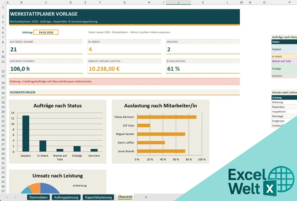
Task: Click the Stand: Januar 2026 note text
Action: [129, 32]
